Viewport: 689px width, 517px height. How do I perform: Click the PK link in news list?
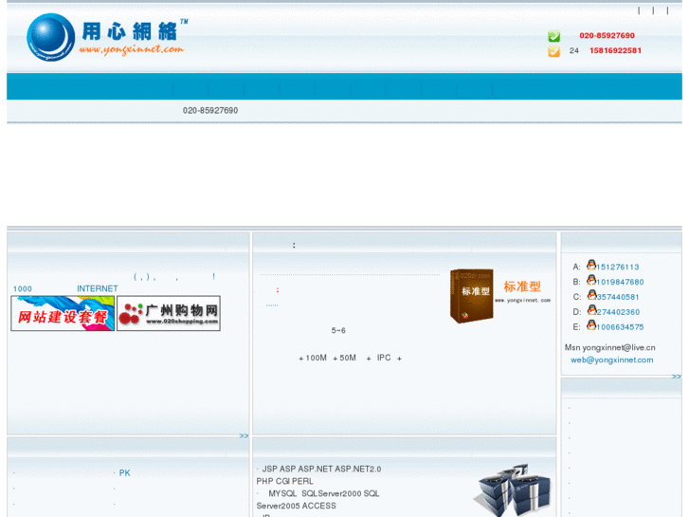[125, 473]
